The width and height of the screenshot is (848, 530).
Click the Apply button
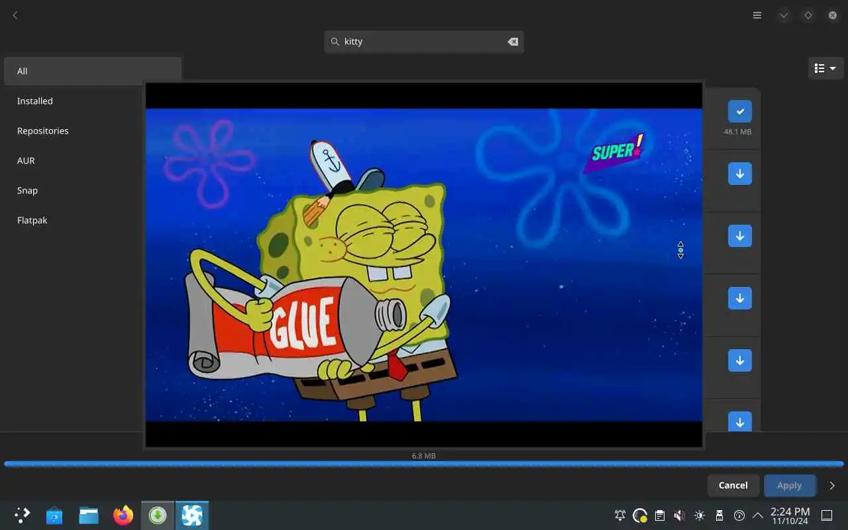point(789,486)
